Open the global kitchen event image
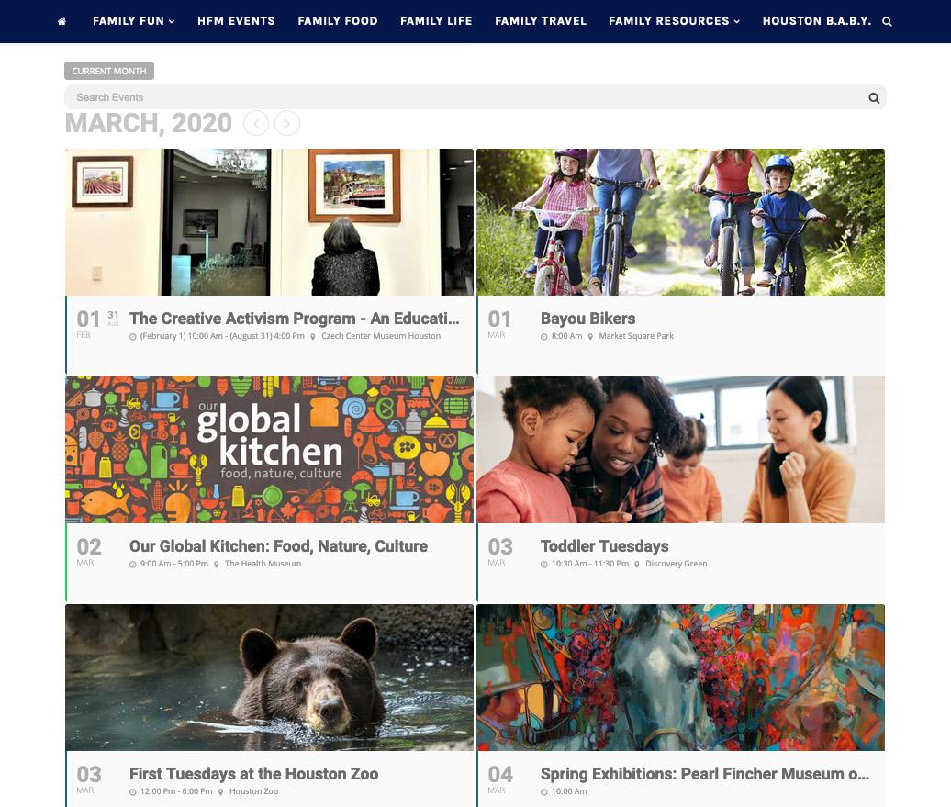 tap(269, 450)
